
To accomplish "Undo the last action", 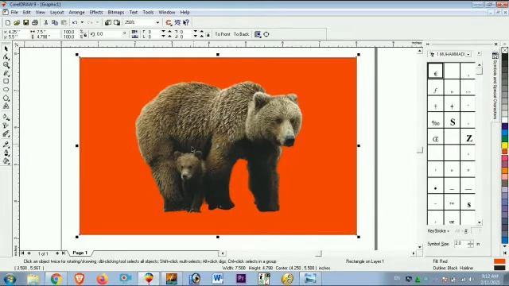I will 75,22.
